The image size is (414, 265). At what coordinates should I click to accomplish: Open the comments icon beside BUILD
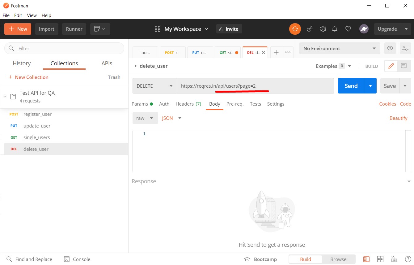click(403, 66)
